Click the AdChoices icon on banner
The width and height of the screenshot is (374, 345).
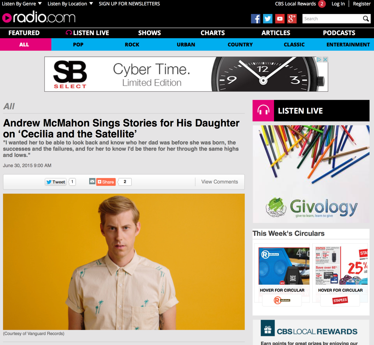coord(319,60)
